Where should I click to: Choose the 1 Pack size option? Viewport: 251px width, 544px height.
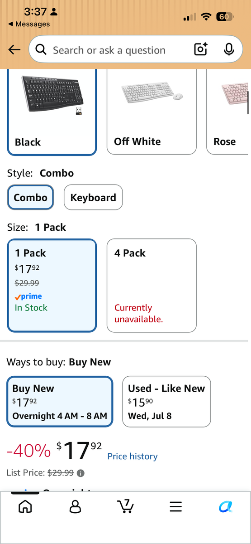[52, 286]
